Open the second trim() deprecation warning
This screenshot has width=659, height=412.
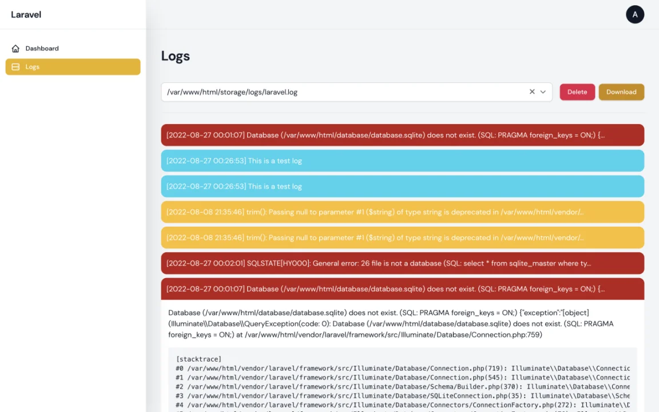tap(403, 237)
